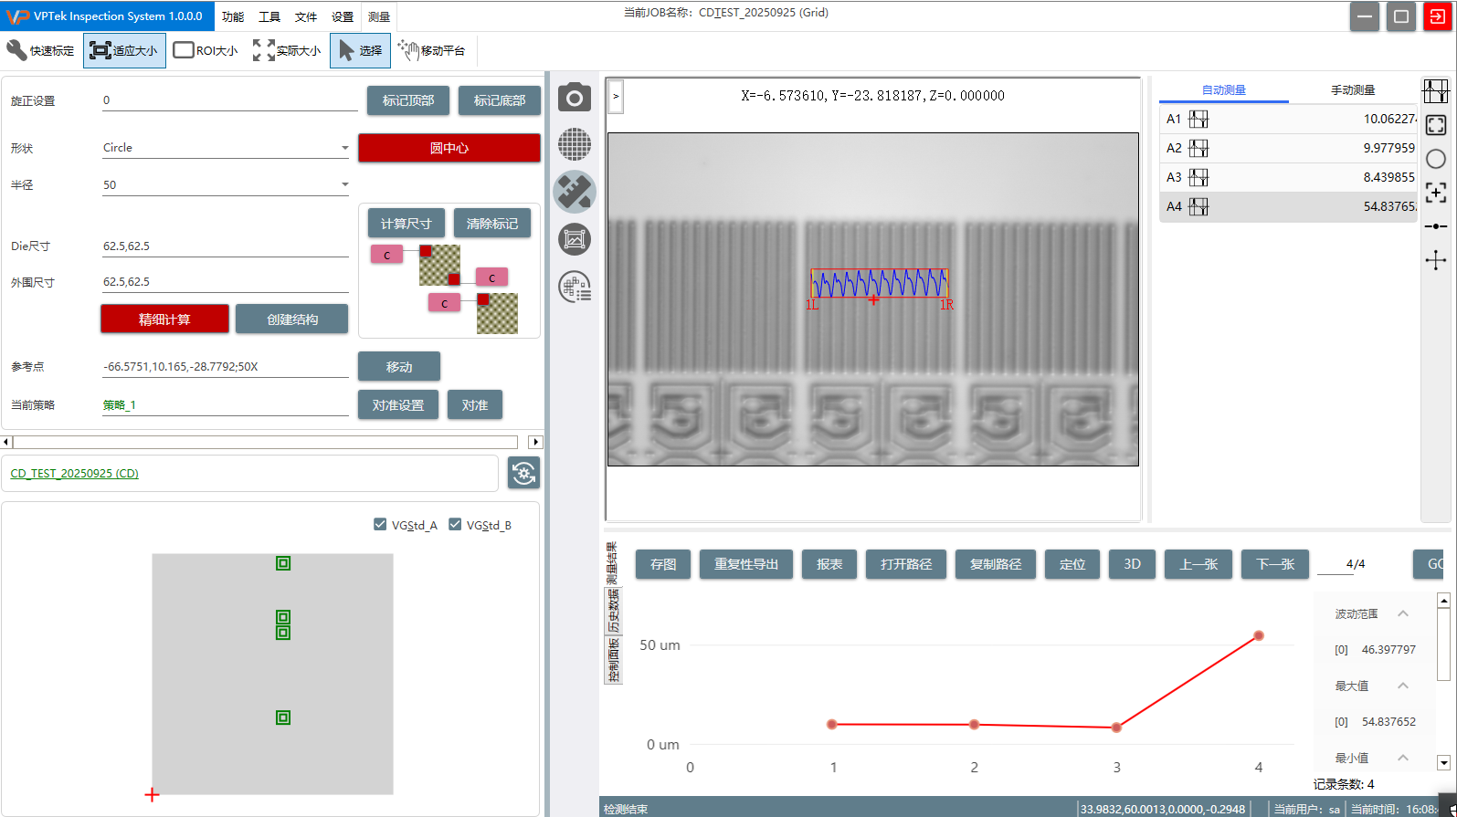Open the CD_TEST_20250925 (CD) link
1457x817 pixels.
[75, 474]
